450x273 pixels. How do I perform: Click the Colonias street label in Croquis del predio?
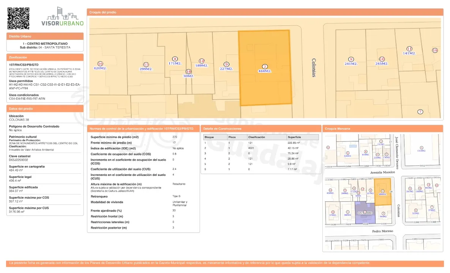314,67
